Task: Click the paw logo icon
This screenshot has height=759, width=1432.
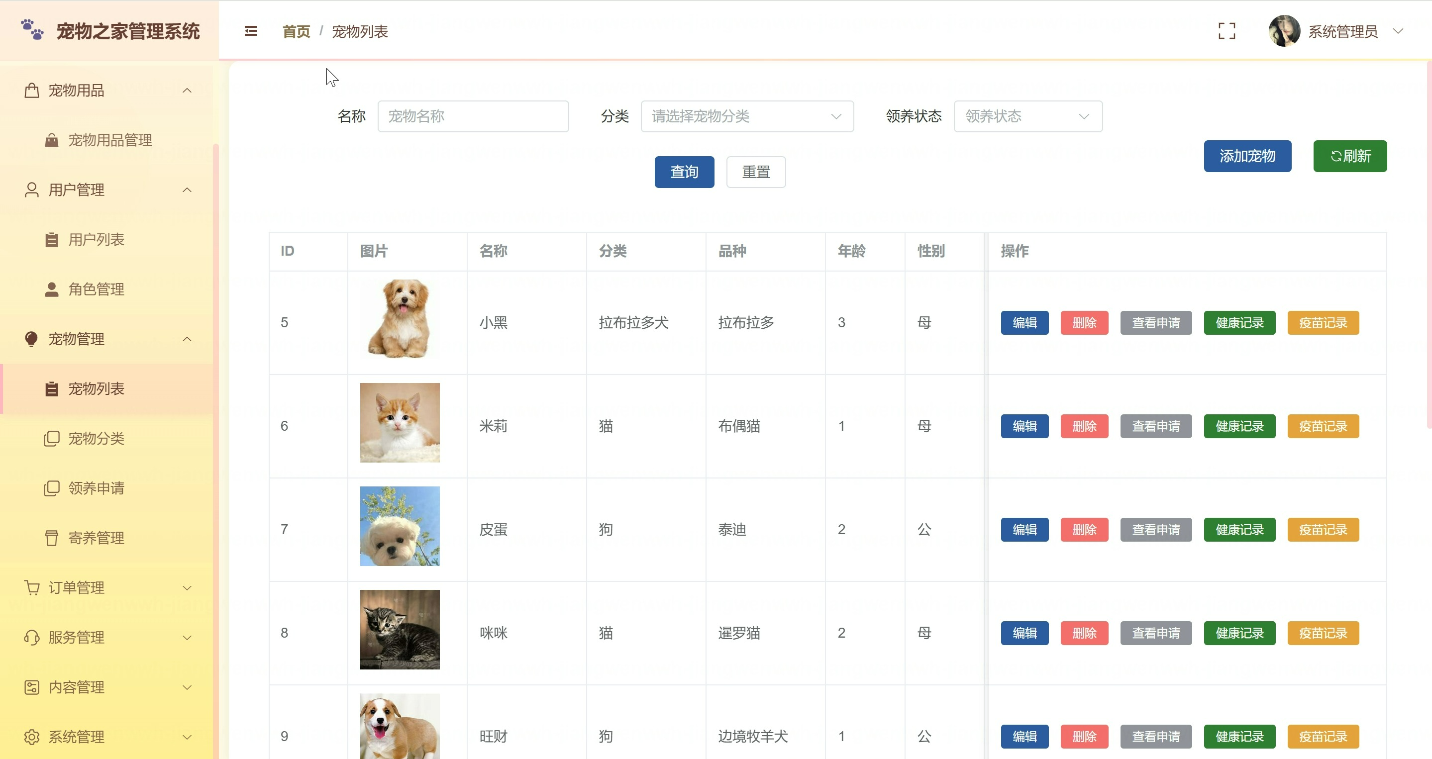Action: pos(32,30)
